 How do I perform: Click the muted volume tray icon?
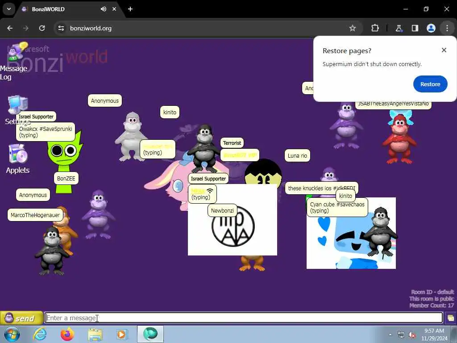pyautogui.click(x=412, y=335)
